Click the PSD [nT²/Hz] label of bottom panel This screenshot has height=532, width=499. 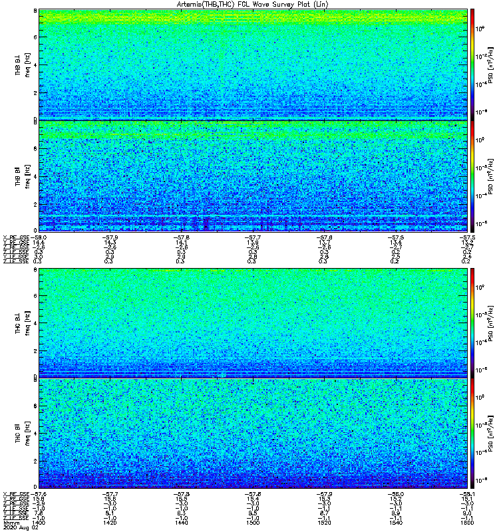491,434
